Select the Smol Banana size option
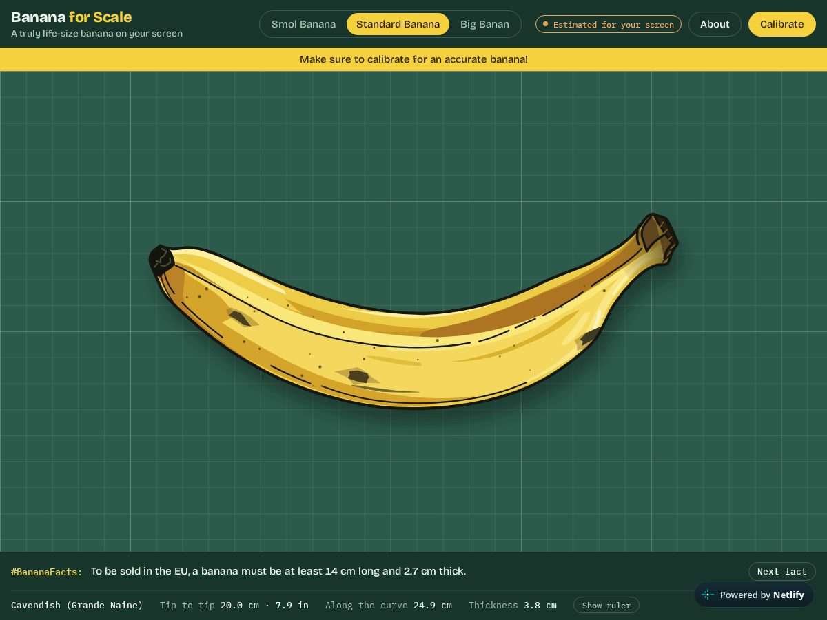This screenshot has height=620, width=827. point(303,24)
